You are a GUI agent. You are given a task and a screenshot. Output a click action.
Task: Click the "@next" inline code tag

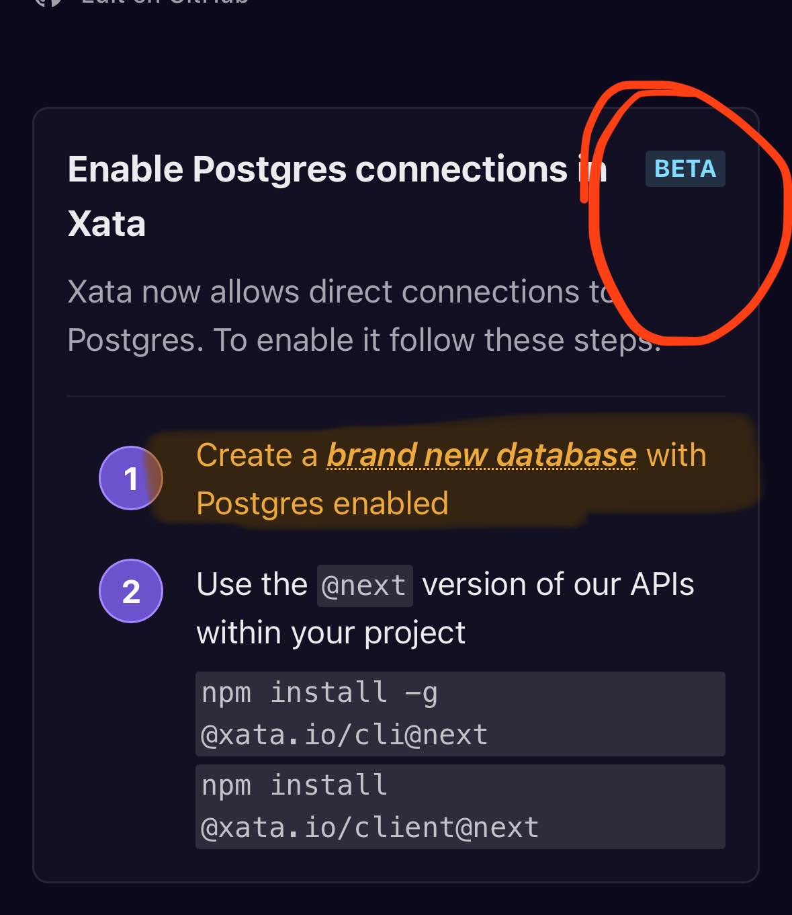pyautogui.click(x=364, y=586)
